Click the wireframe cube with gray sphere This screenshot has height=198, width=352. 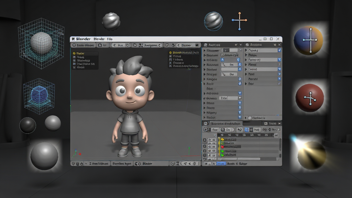pyautogui.click(x=41, y=43)
